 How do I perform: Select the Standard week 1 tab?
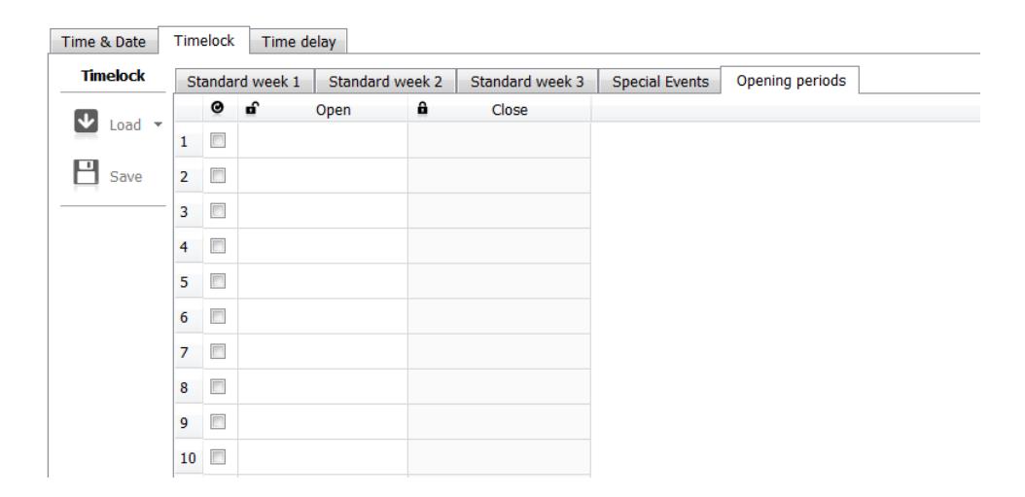click(243, 82)
